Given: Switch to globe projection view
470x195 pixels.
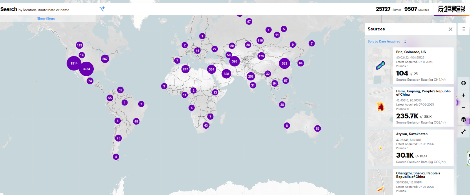Looking at the screenshot, I should pos(464,83).
